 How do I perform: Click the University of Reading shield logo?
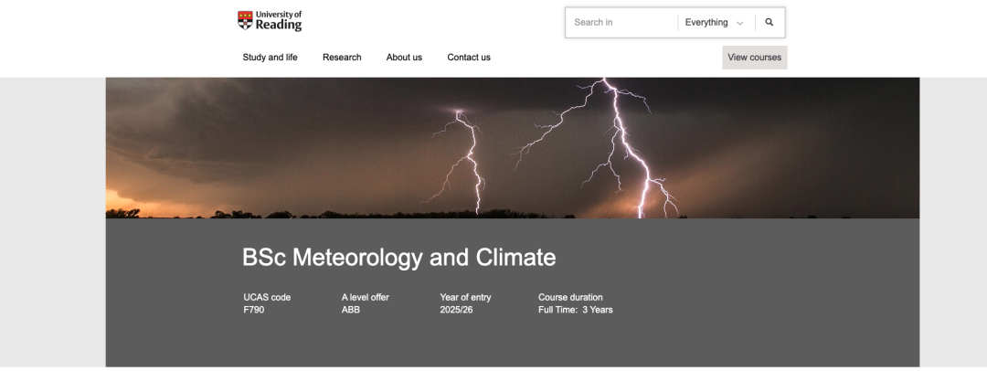245,20
